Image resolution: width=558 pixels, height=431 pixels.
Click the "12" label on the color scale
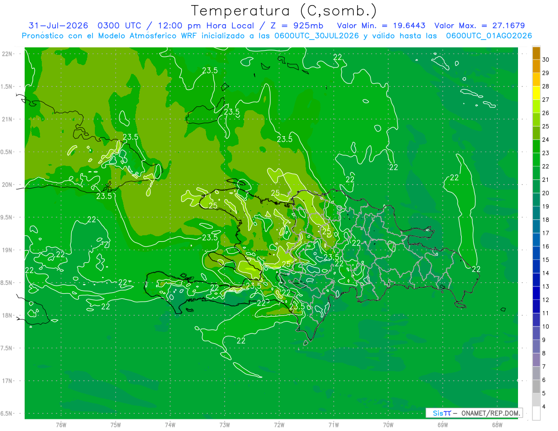click(x=546, y=300)
